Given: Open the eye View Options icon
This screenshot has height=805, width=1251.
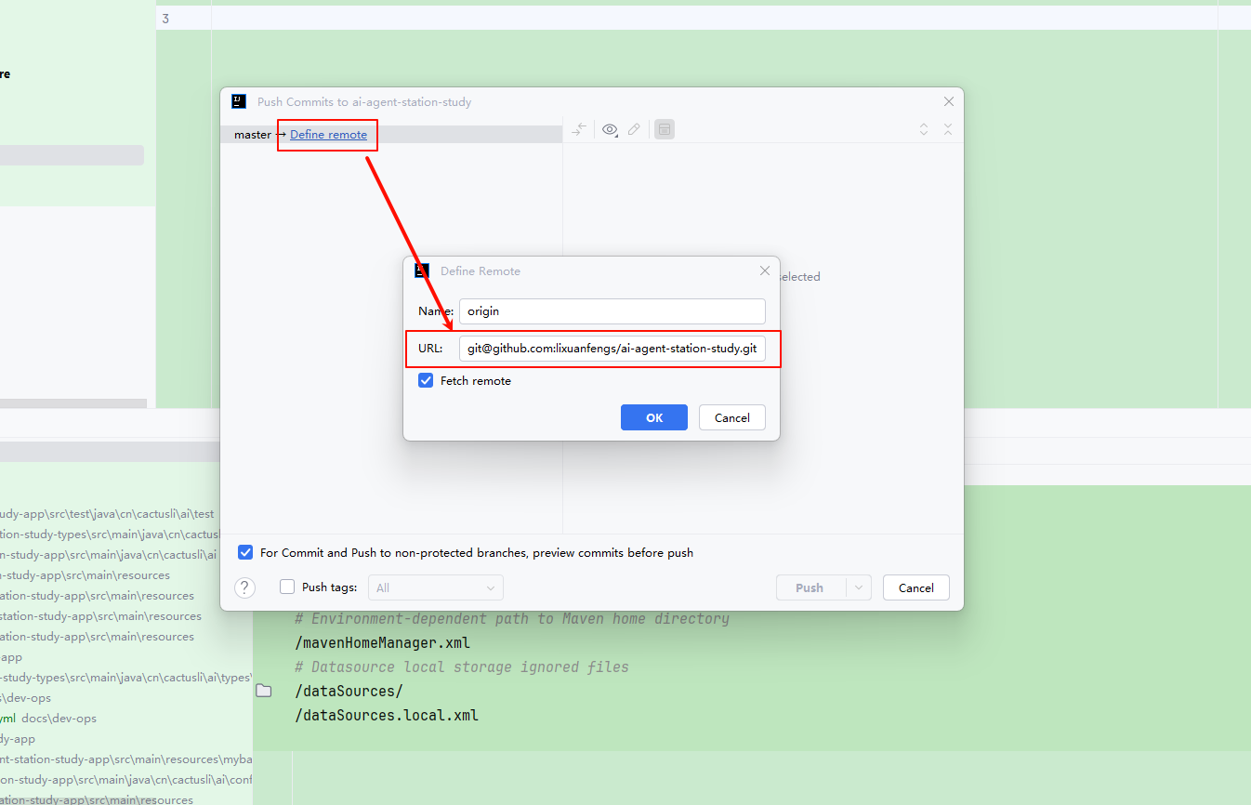Looking at the screenshot, I should 610,130.
